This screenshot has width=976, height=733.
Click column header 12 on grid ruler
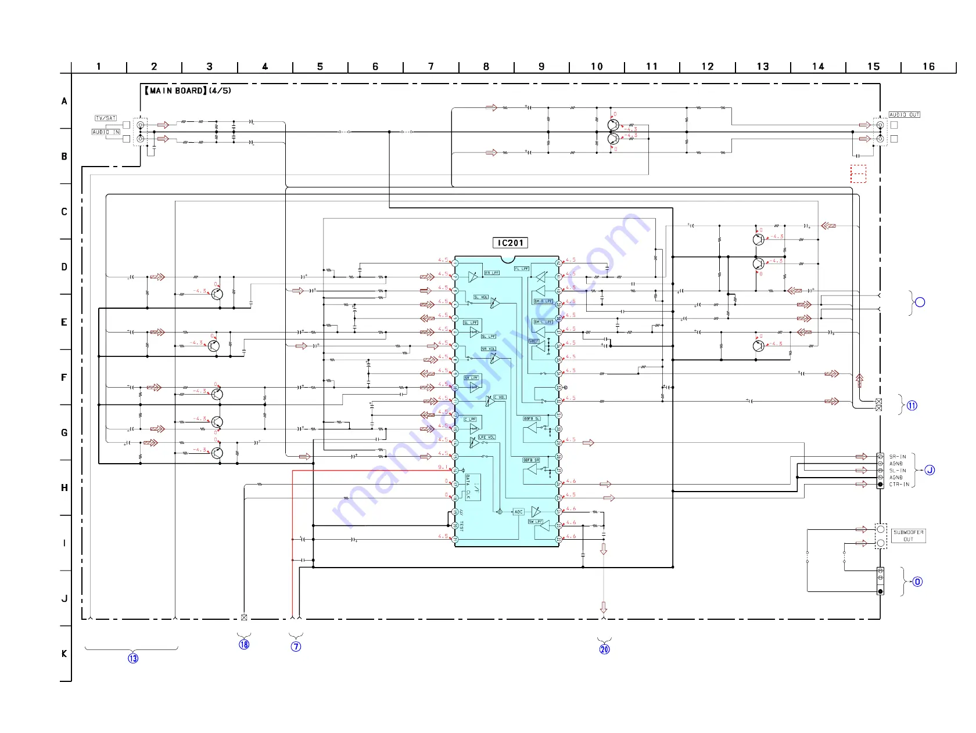pyautogui.click(x=707, y=66)
